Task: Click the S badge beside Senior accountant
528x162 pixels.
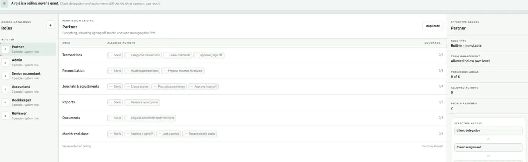Action: (x=5, y=76)
